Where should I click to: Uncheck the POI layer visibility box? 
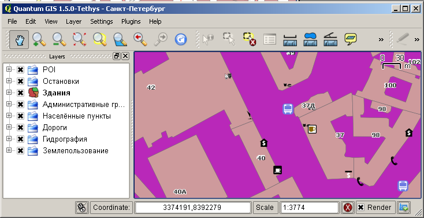tap(20, 70)
